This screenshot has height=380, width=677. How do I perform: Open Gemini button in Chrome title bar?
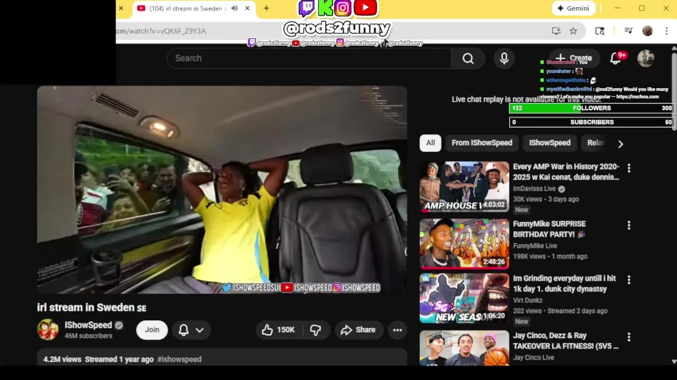[x=573, y=8]
